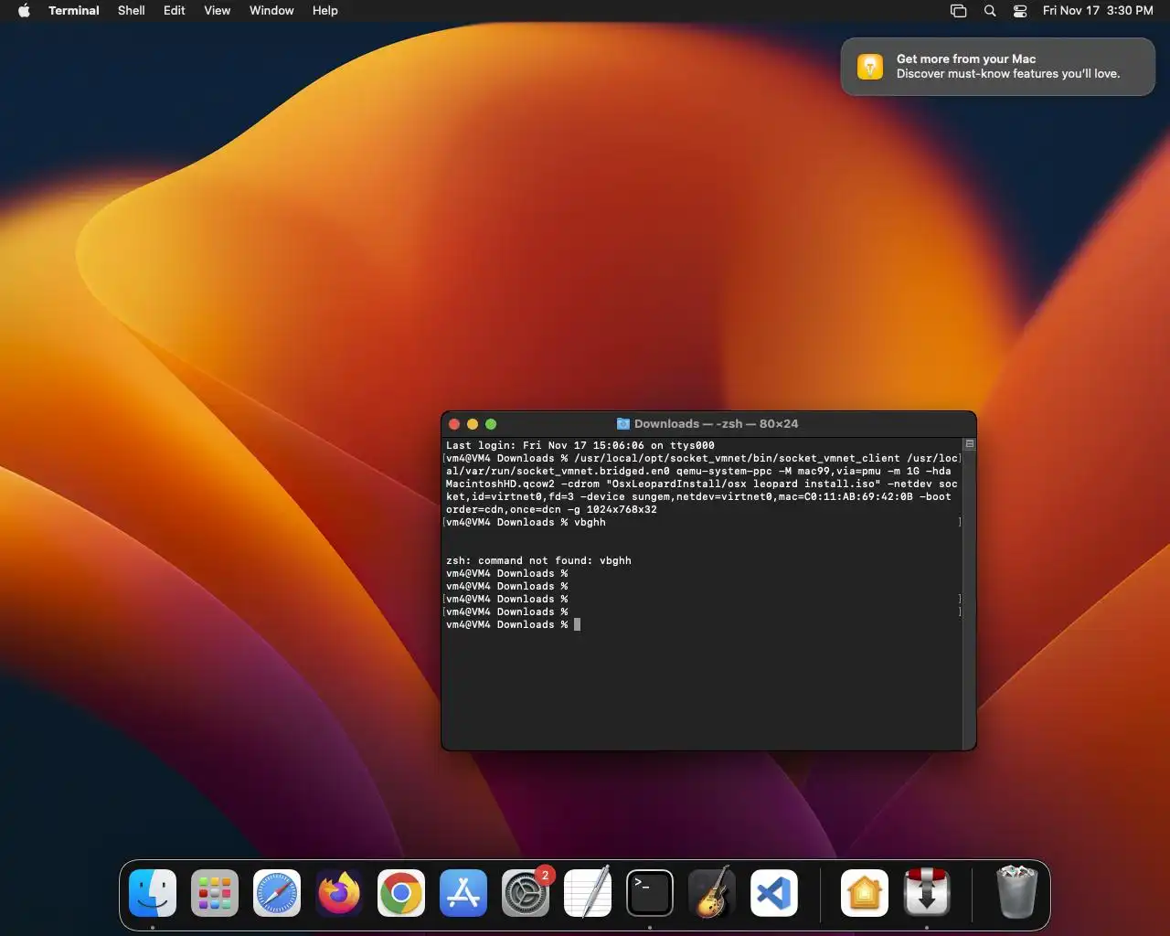Open Control Center in menu bar

(1020, 11)
